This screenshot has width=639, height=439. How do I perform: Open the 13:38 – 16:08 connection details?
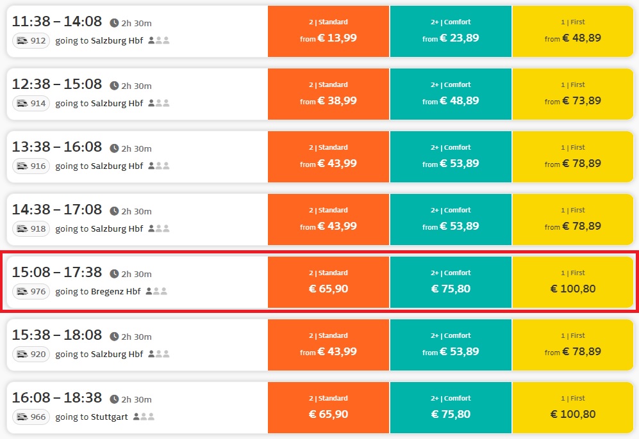[137, 157]
